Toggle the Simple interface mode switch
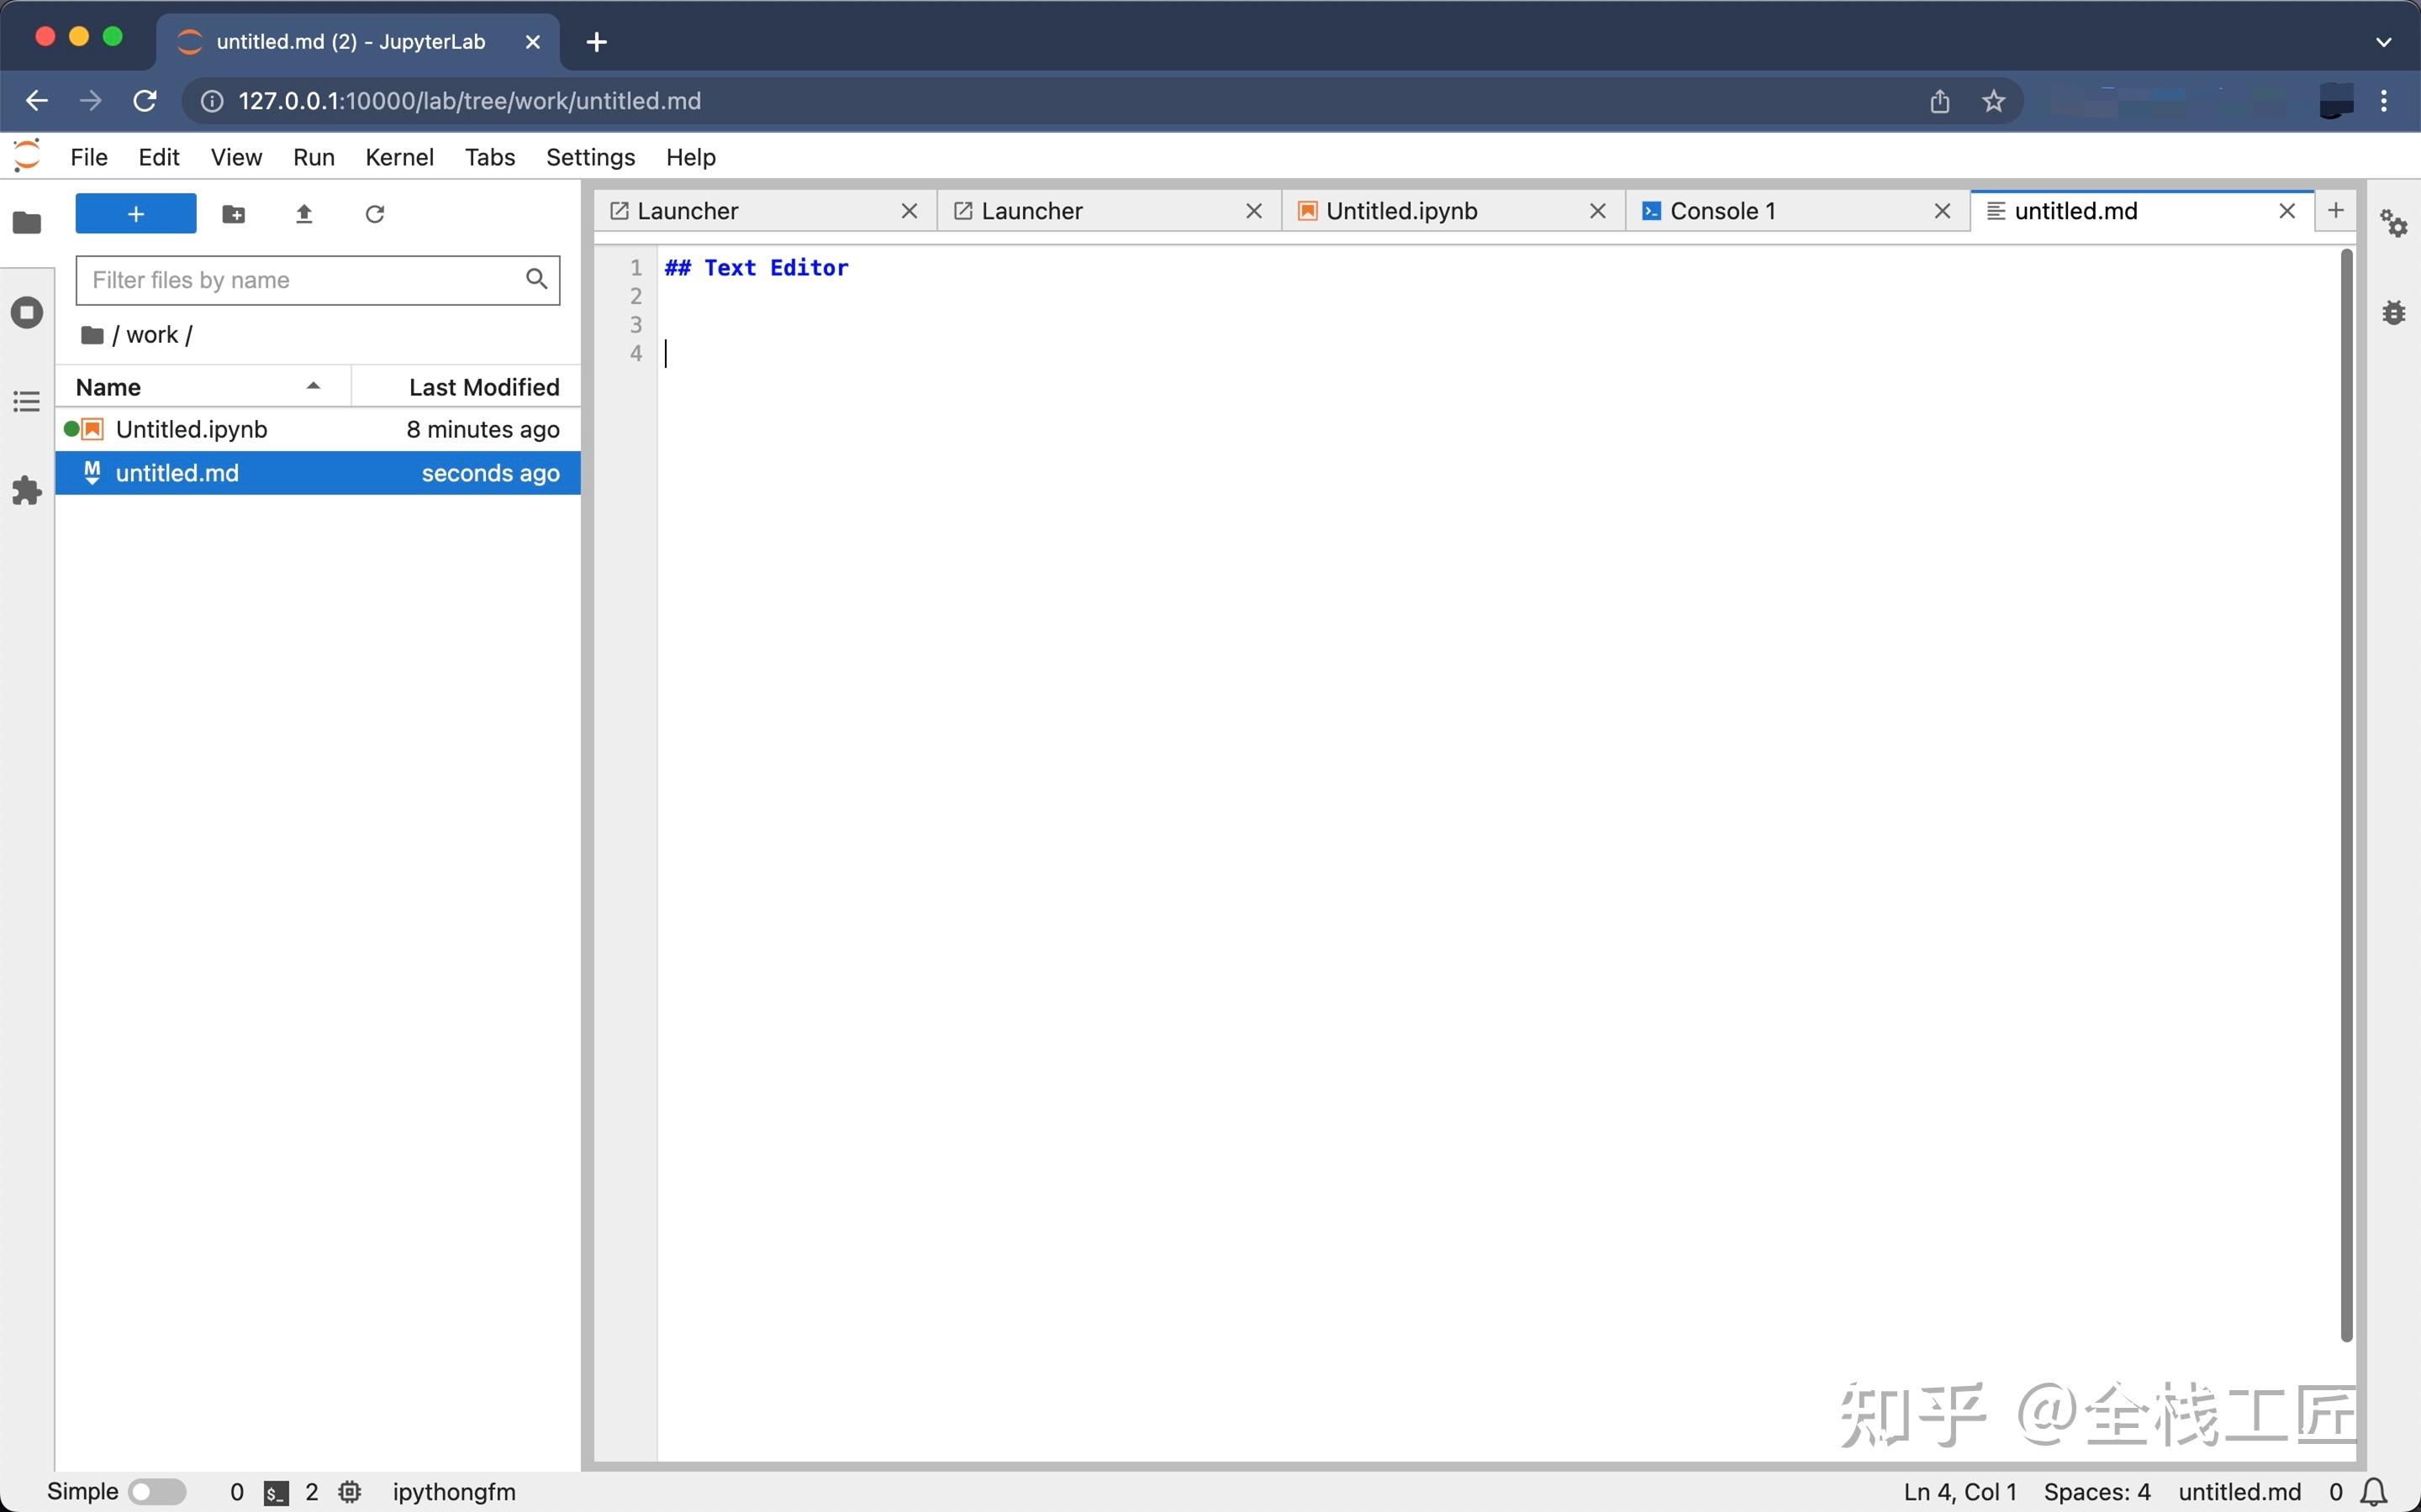Screen dimensions: 2421x1512 [157, 1490]
